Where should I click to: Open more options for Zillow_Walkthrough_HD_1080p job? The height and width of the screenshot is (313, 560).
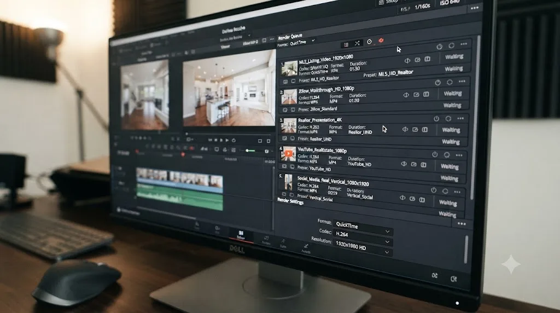(x=462, y=82)
